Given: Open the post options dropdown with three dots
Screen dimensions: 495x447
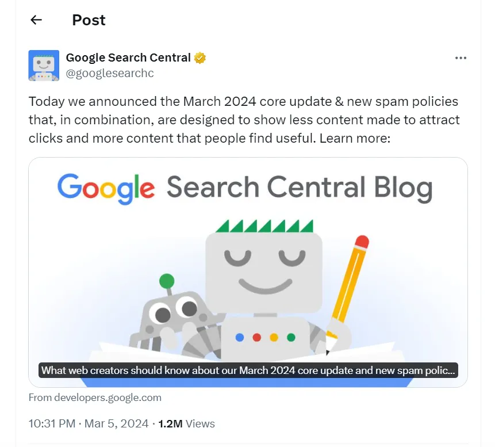Looking at the screenshot, I should pos(461,58).
